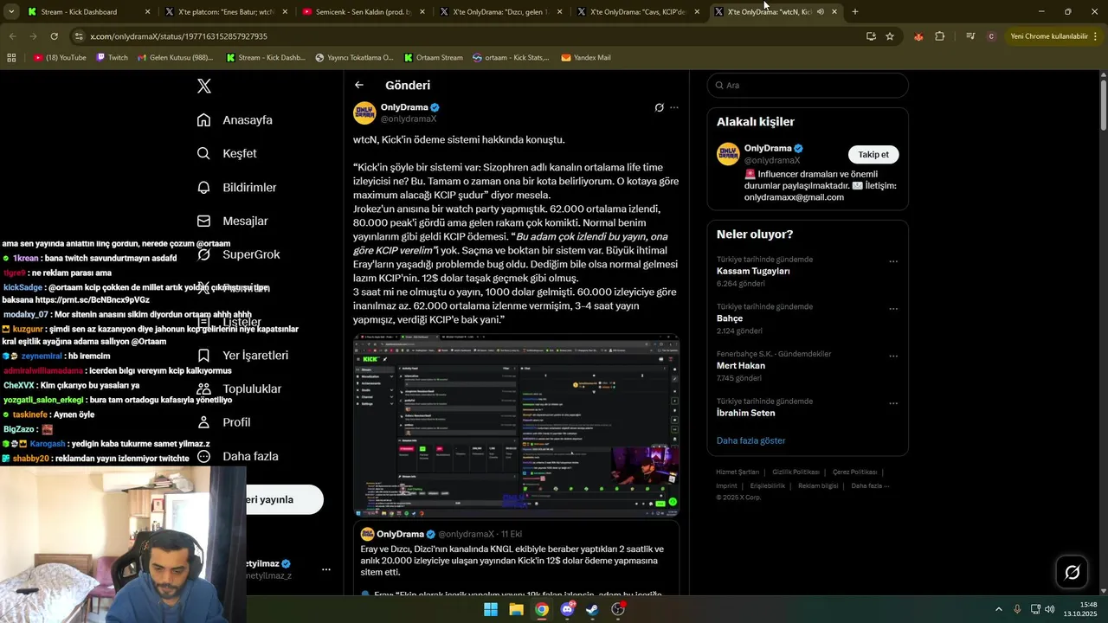Open Bildirimler notifications bell
The width and height of the screenshot is (1108, 623).
(x=236, y=187)
